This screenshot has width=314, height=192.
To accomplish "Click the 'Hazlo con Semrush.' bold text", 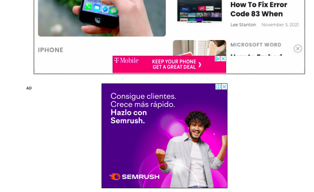I will [x=129, y=117].
